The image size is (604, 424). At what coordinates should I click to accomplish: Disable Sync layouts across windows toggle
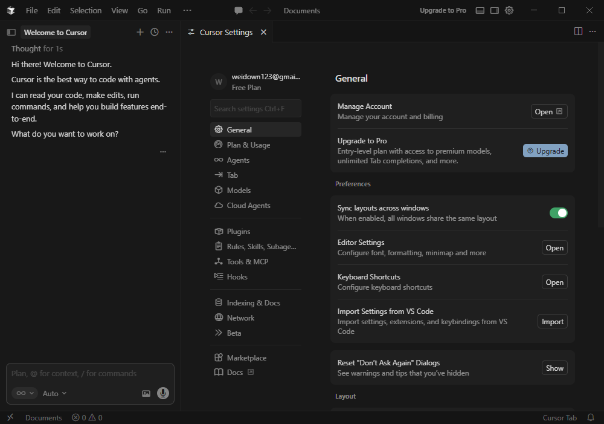click(x=558, y=213)
